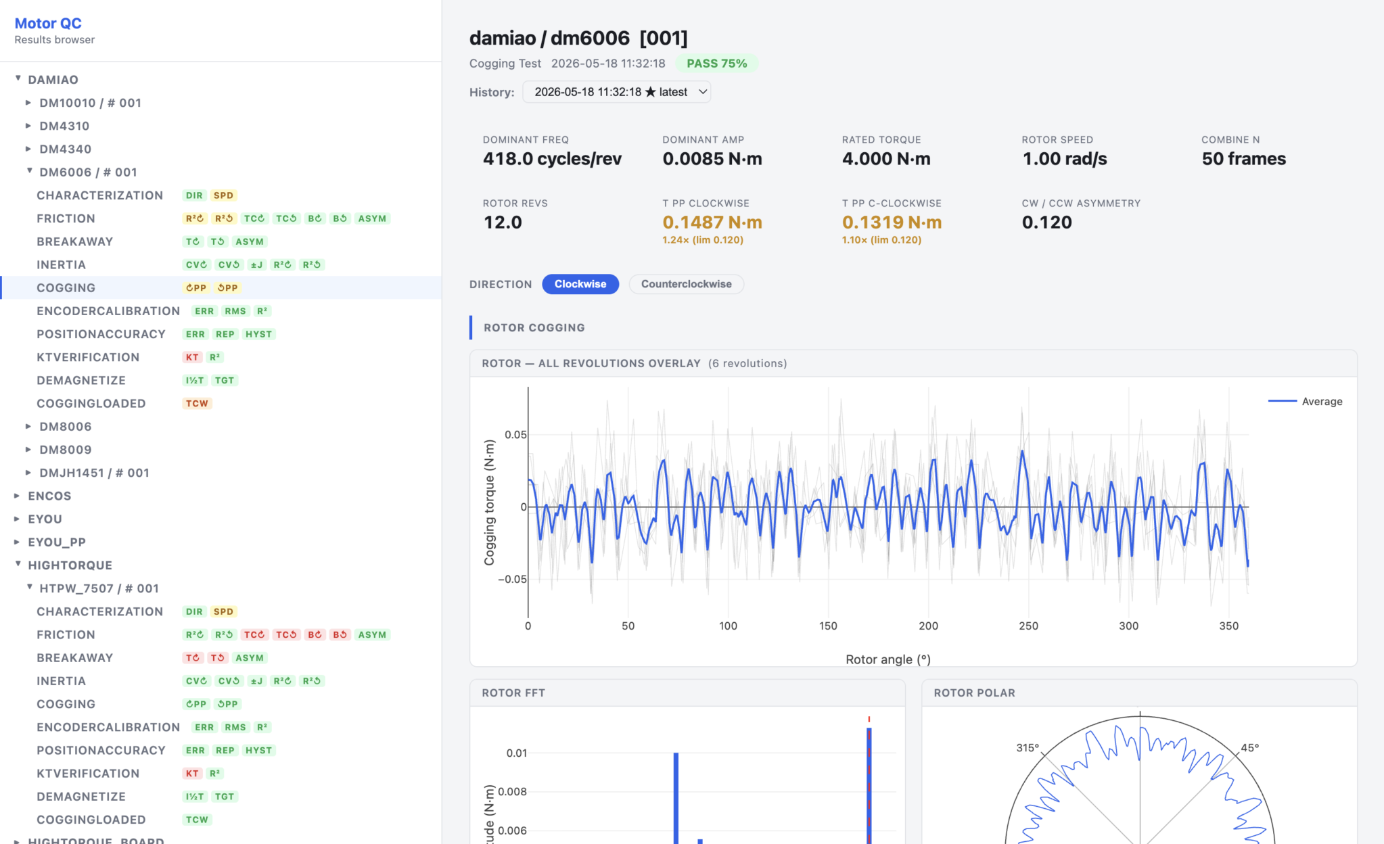Viewport: 1384px width, 844px height.
Task: Open DM6006 ENCODERCALIBRATION results
Action: [x=108, y=311]
